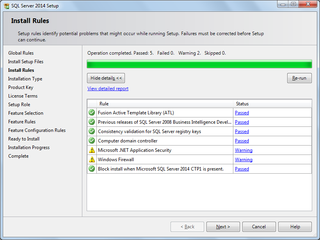Click check icon for SQL Server 2008 BI rule
The width and height of the screenshot is (320, 240).
click(92, 122)
